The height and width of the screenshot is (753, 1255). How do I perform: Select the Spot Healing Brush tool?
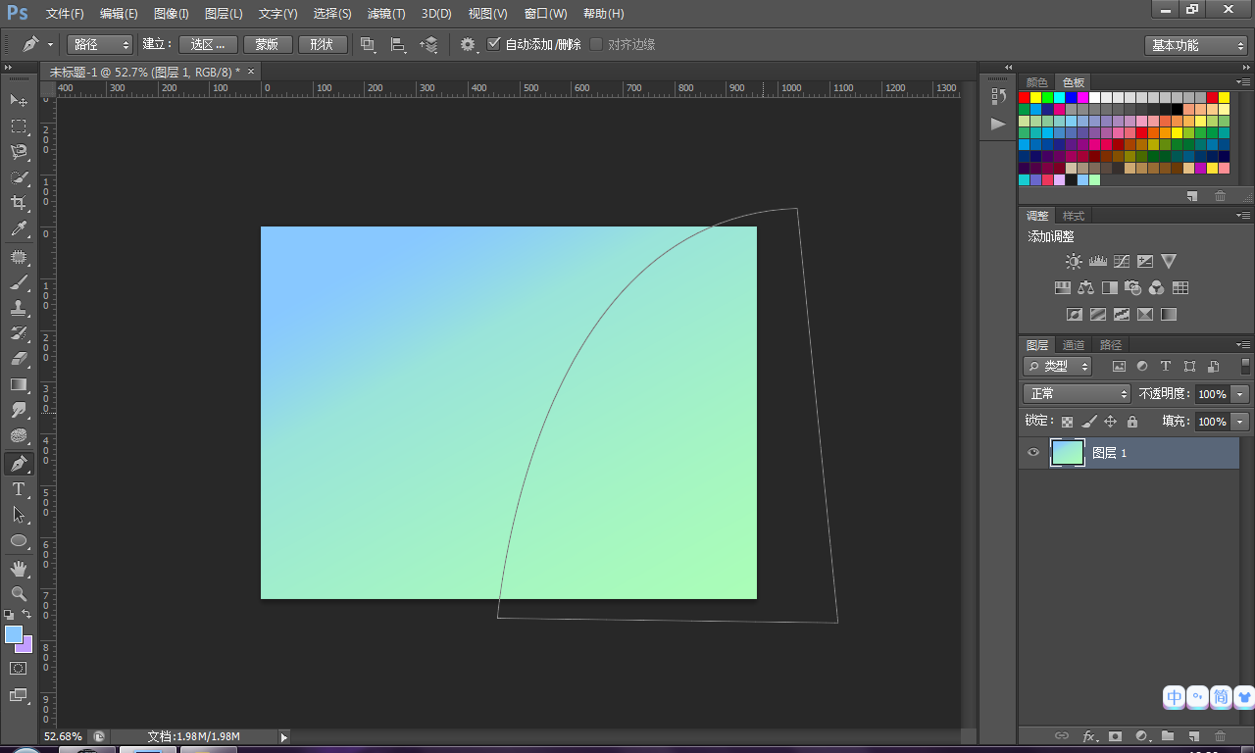[19, 257]
